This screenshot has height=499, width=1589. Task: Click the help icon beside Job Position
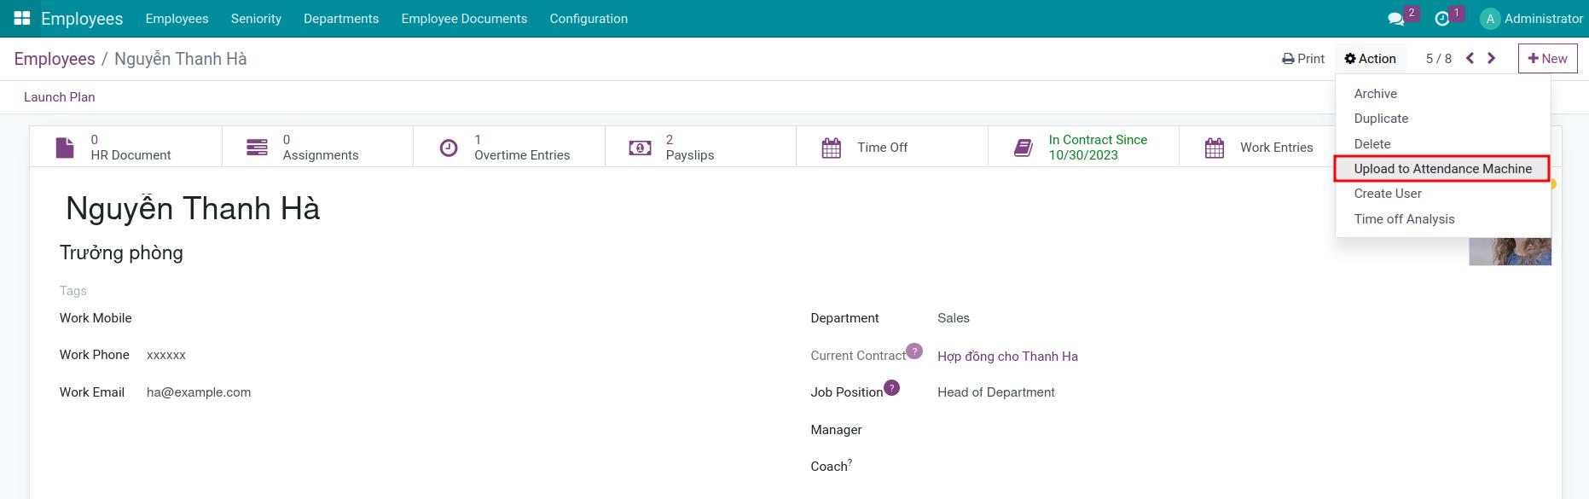(x=891, y=387)
